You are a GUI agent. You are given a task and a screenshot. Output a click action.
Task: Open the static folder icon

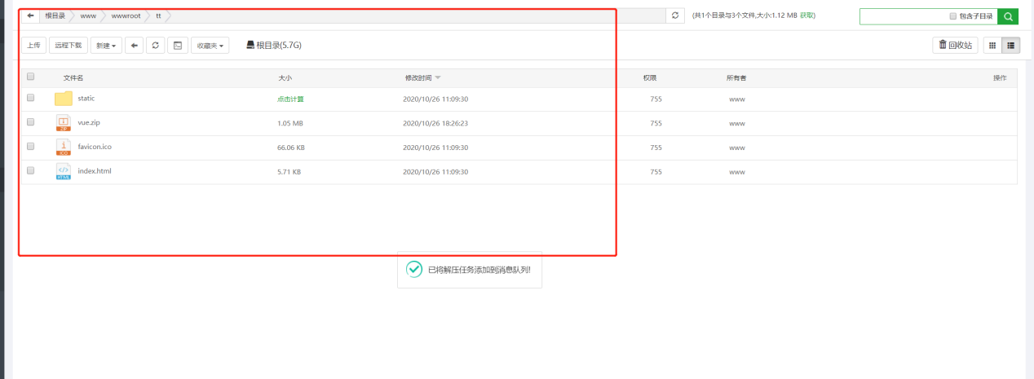pos(64,99)
